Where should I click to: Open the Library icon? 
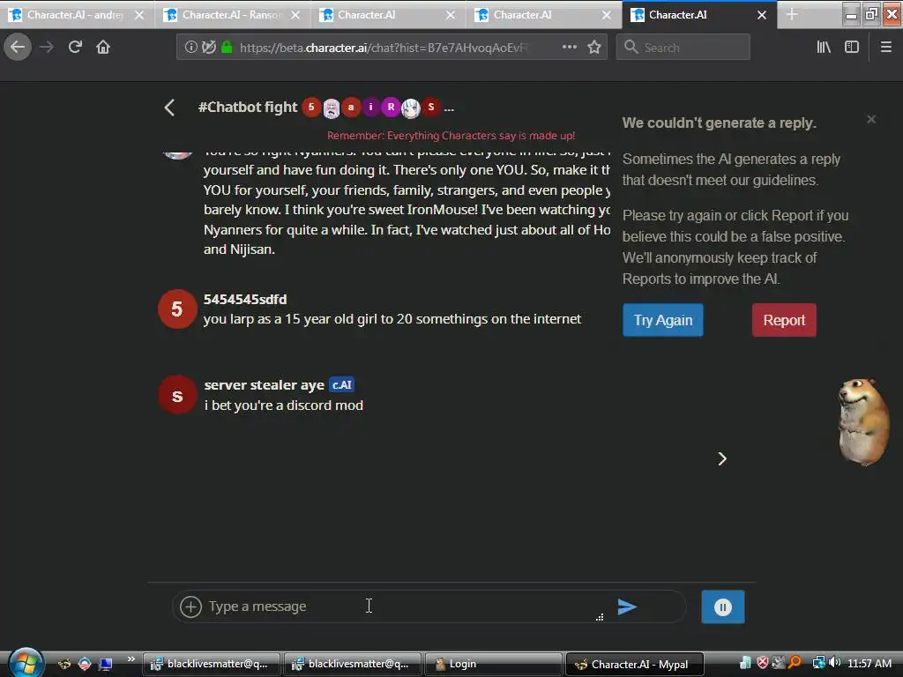[824, 48]
